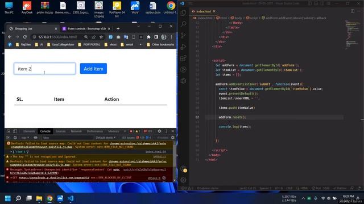Open index.html:64 source link in console
The image size is (364, 204).
(155, 152)
